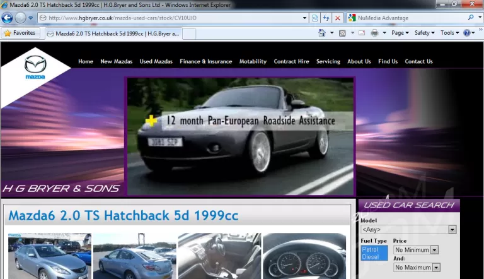The image size is (484, 279).
Task: Click the Mazda logo
Action: [35, 67]
